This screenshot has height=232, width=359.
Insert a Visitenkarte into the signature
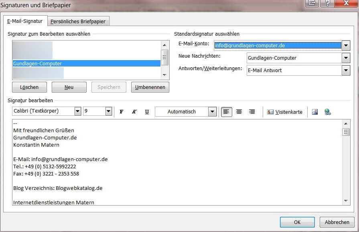point(285,111)
